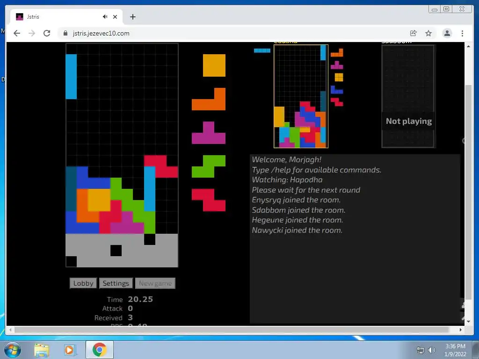479x359 pixels.
Task: Select the Jstris tab
Action: 66,17
